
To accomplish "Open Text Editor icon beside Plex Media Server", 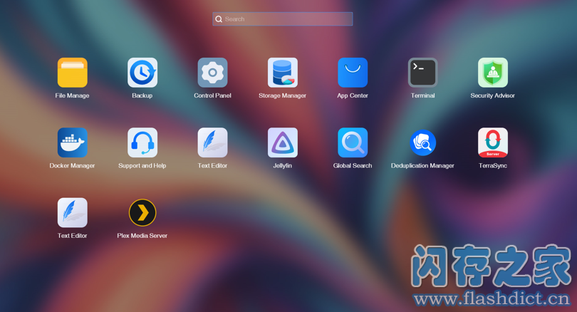I will coord(72,212).
